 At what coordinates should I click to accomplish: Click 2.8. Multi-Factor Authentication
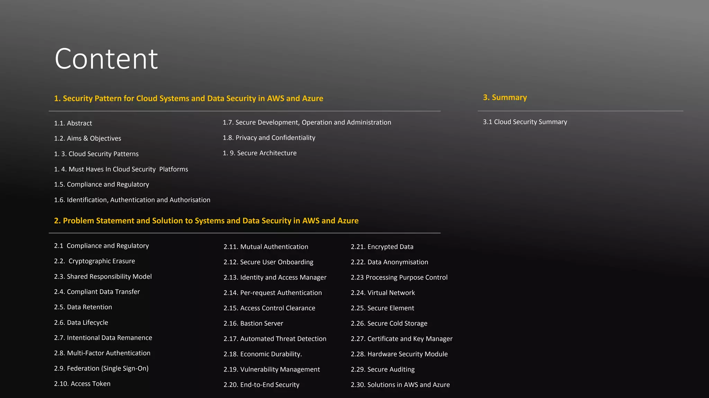(102, 353)
